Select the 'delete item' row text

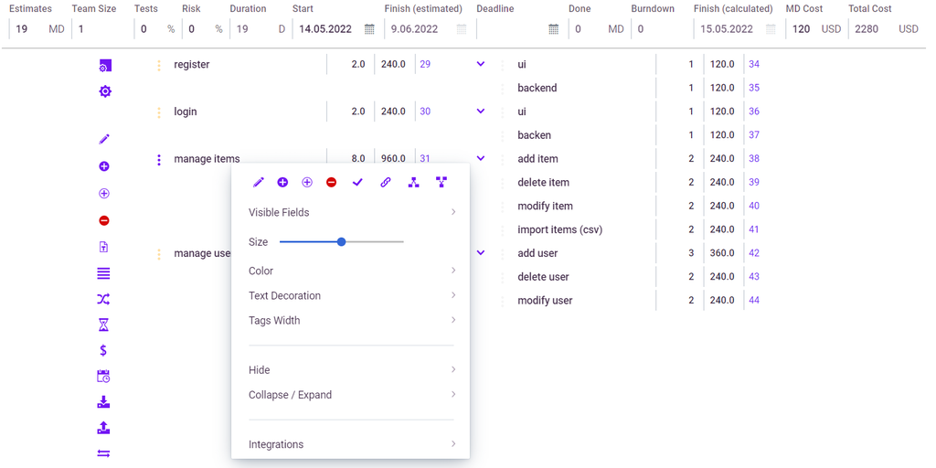pos(543,183)
